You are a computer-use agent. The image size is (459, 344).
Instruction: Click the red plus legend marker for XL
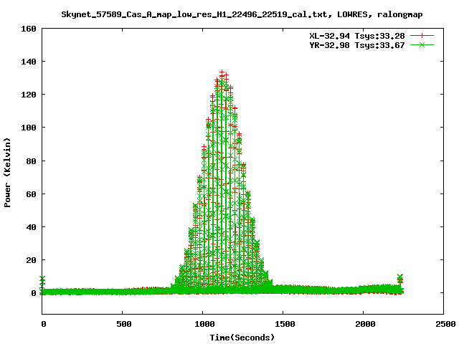422,36
